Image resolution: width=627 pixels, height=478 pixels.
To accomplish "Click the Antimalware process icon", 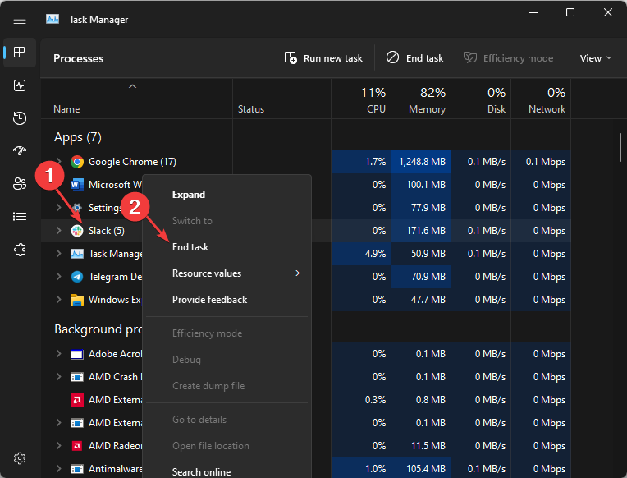I will (77, 469).
